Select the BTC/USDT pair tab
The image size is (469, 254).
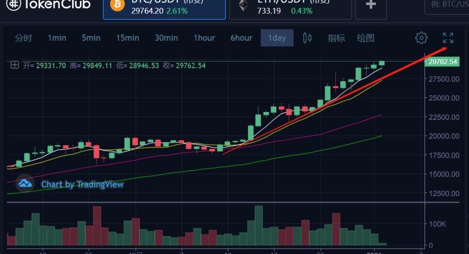click(x=164, y=8)
